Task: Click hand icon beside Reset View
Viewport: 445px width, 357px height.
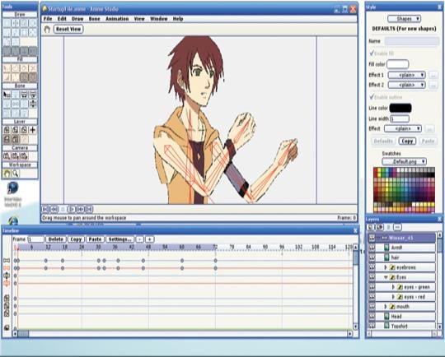Action: (x=47, y=29)
